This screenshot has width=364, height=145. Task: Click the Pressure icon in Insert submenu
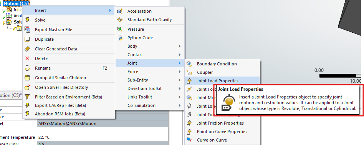pyautogui.click(x=120, y=29)
